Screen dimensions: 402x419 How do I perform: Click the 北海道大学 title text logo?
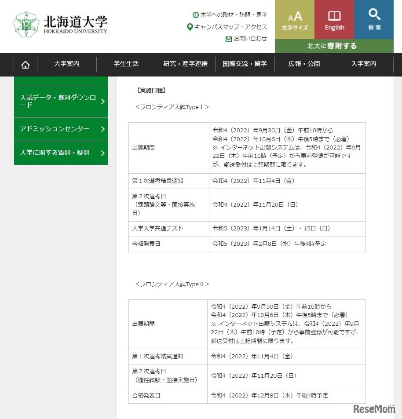click(75, 24)
